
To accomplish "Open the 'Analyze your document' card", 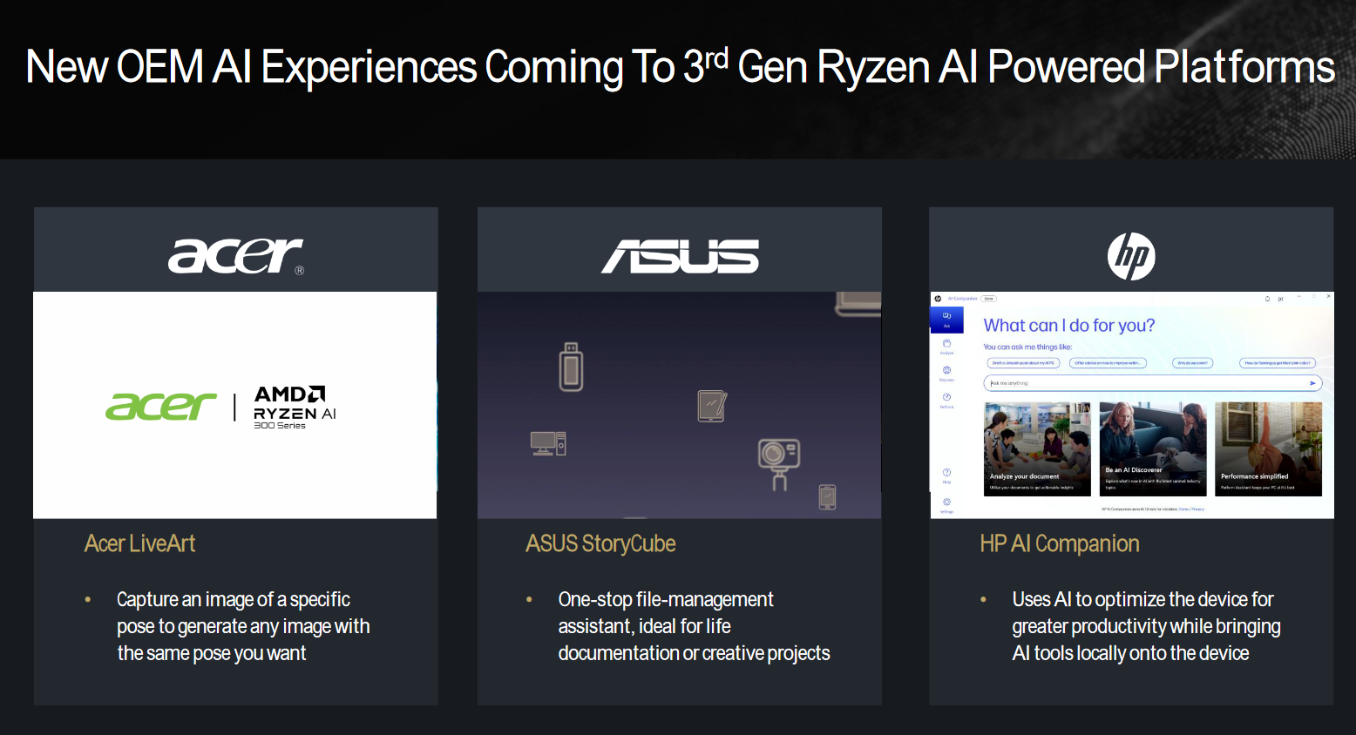I will pyautogui.click(x=1037, y=448).
